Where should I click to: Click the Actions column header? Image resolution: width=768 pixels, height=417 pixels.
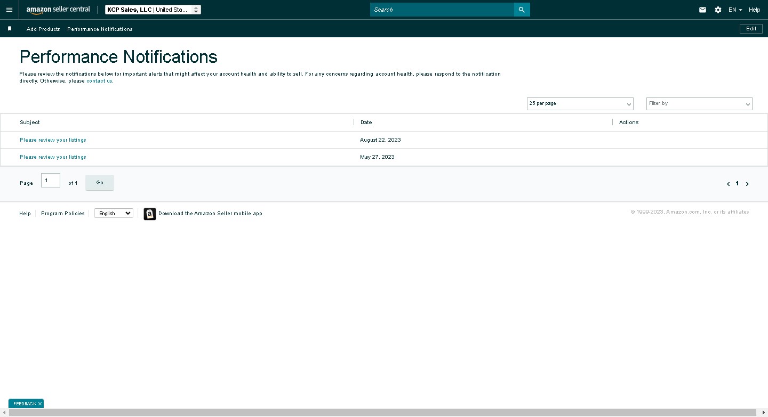pos(629,122)
